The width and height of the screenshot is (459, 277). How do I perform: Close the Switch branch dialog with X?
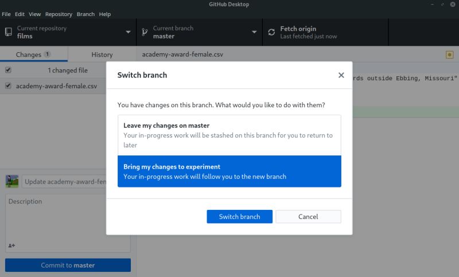pyautogui.click(x=341, y=75)
